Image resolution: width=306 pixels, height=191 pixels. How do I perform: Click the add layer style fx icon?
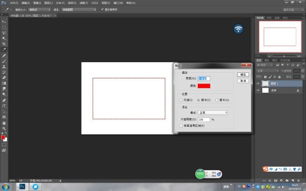point(270,181)
